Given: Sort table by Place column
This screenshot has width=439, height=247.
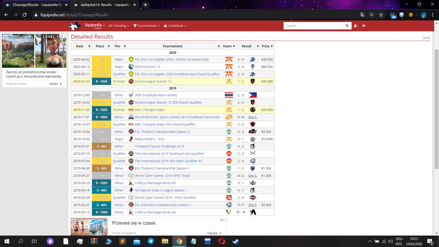Looking at the screenshot, I should (x=102, y=46).
